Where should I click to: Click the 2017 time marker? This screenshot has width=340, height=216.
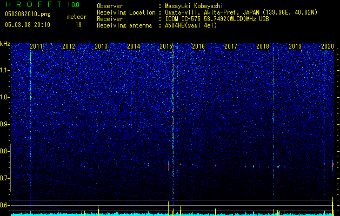pyautogui.click(x=231, y=46)
